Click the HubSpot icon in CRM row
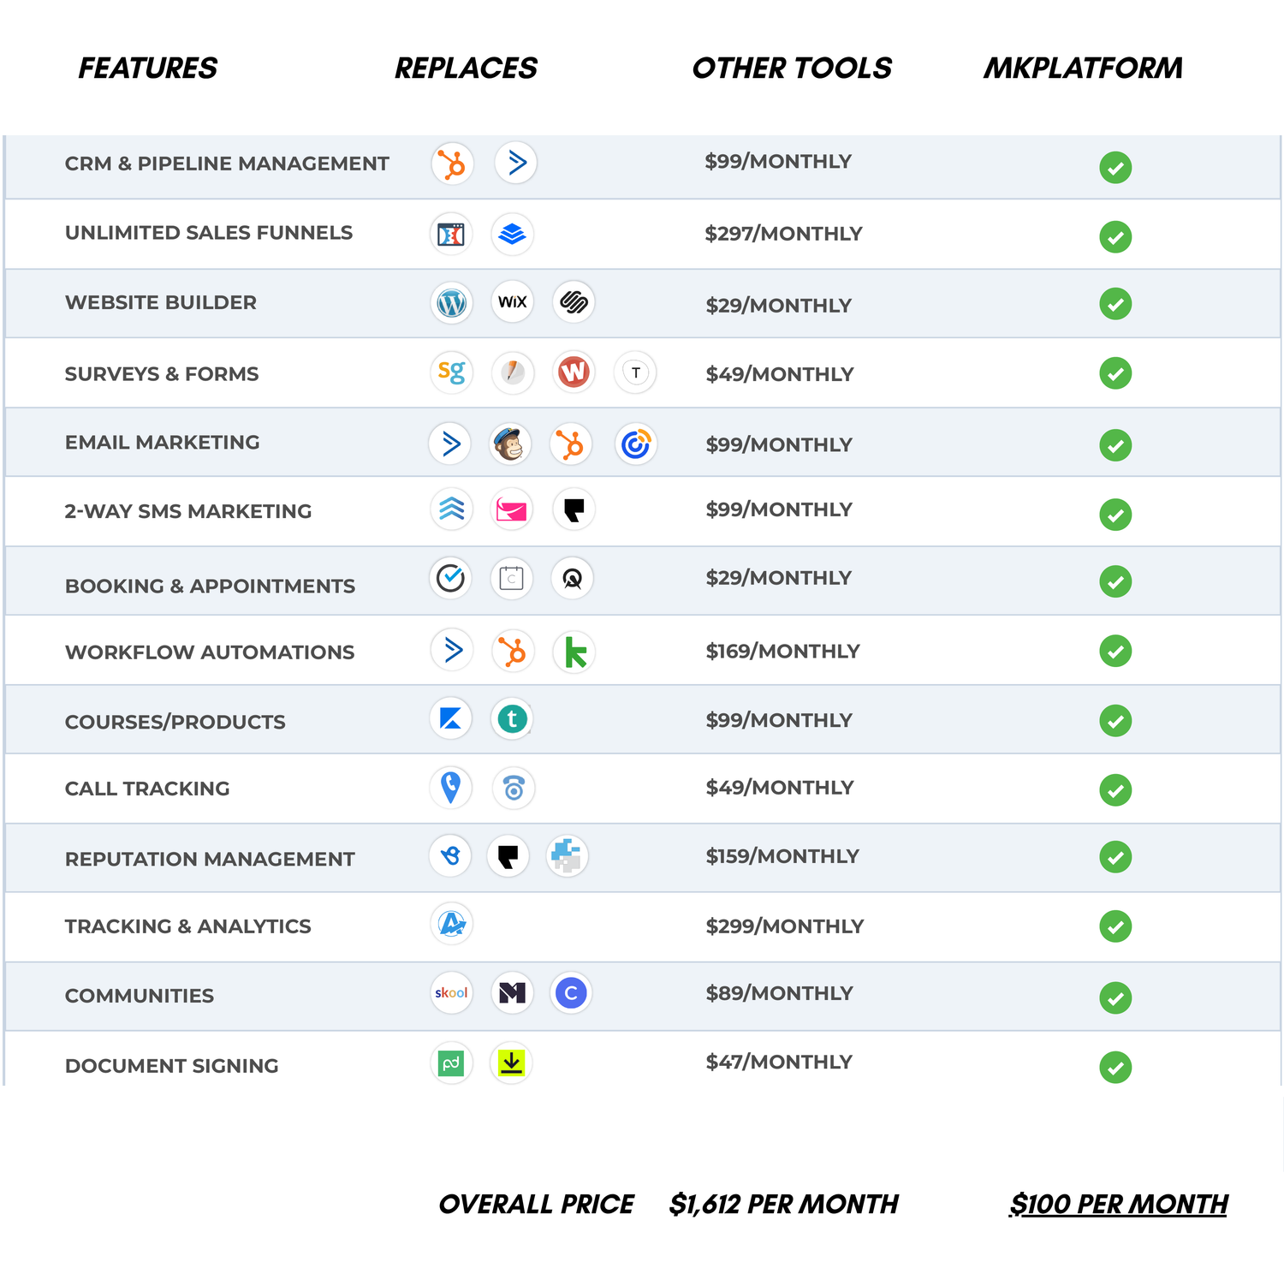This screenshot has width=1284, height=1286. [x=452, y=163]
